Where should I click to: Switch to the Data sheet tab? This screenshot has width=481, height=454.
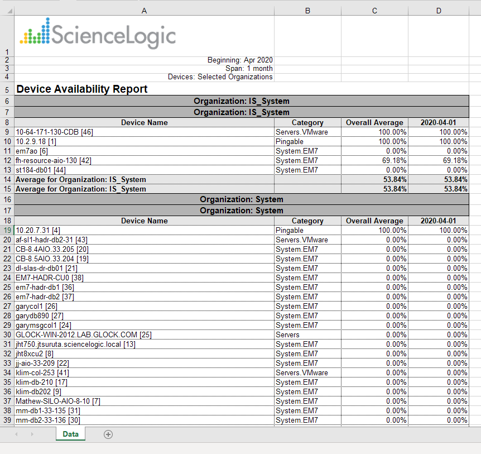coord(70,434)
